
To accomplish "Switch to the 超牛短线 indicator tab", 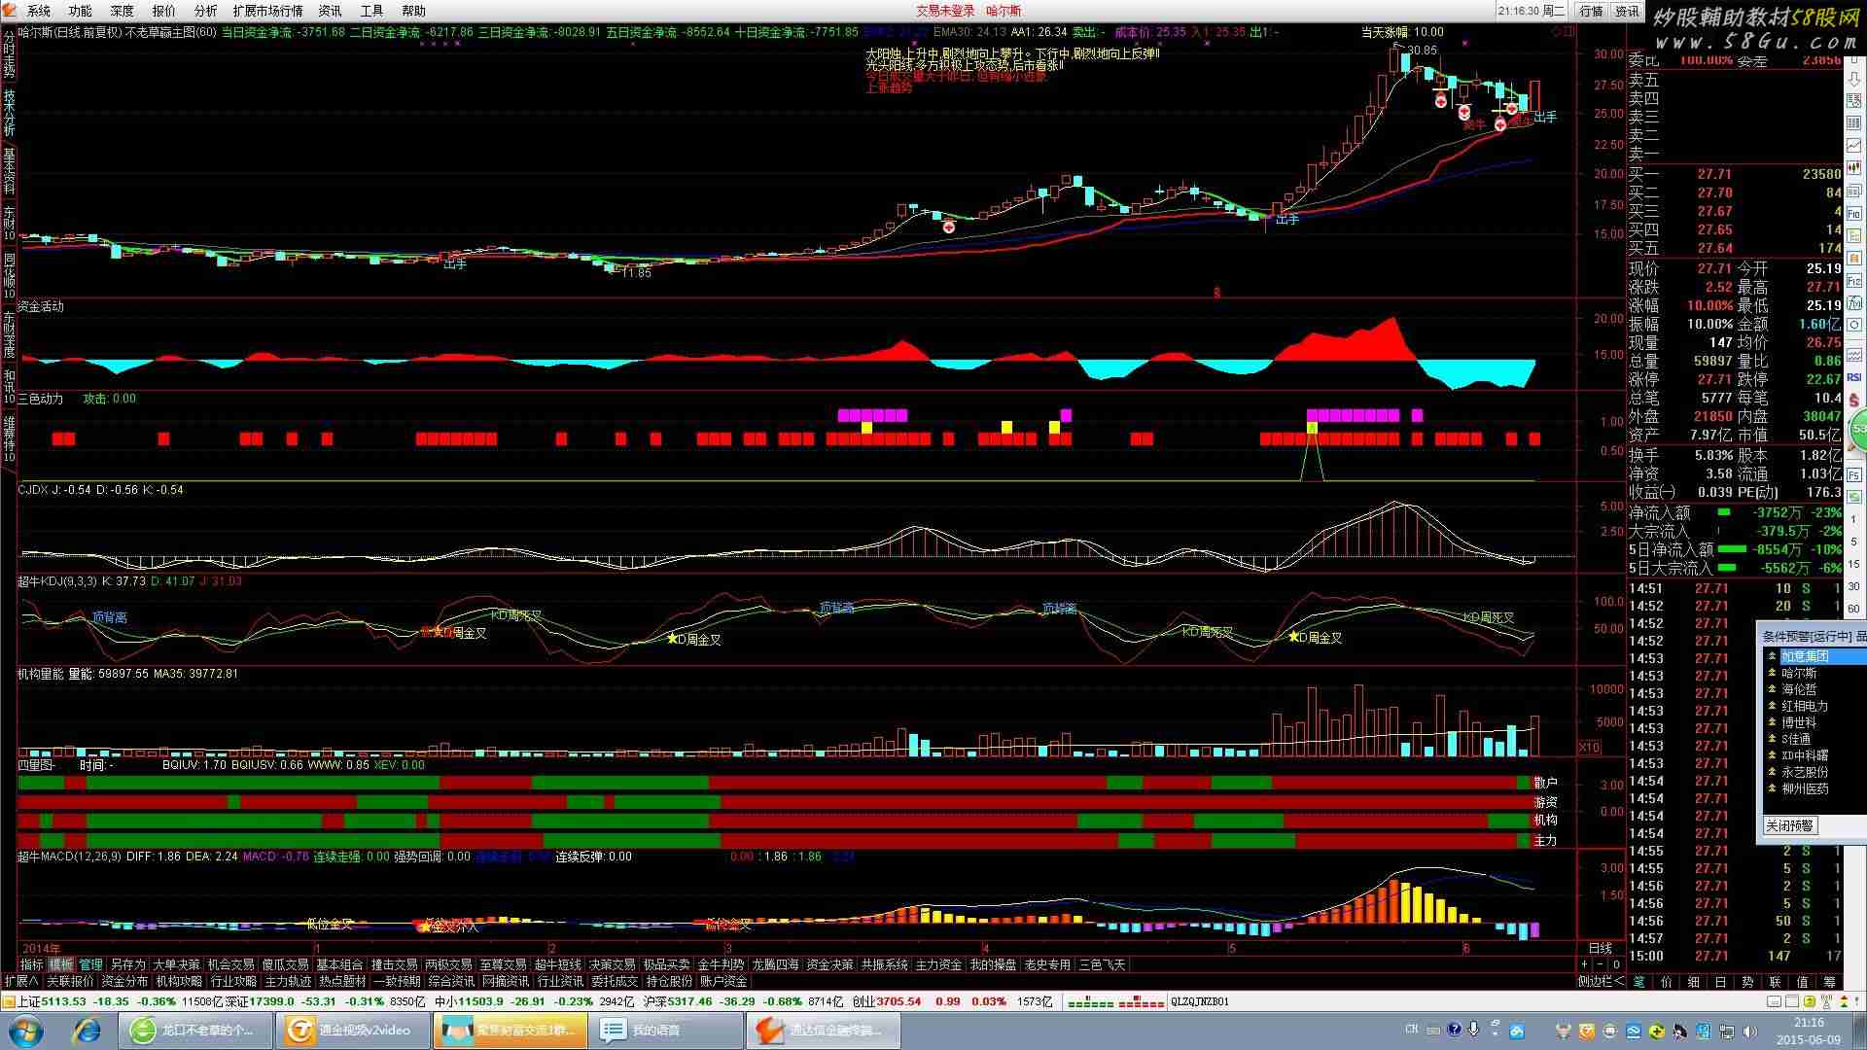I will 557,964.
